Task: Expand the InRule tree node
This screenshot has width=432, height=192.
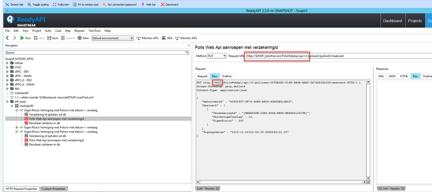Action: (x=7, y=63)
